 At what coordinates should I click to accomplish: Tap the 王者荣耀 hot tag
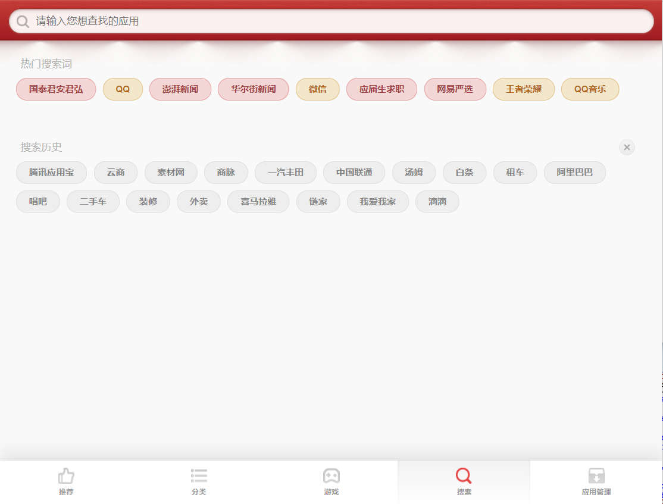click(x=524, y=89)
